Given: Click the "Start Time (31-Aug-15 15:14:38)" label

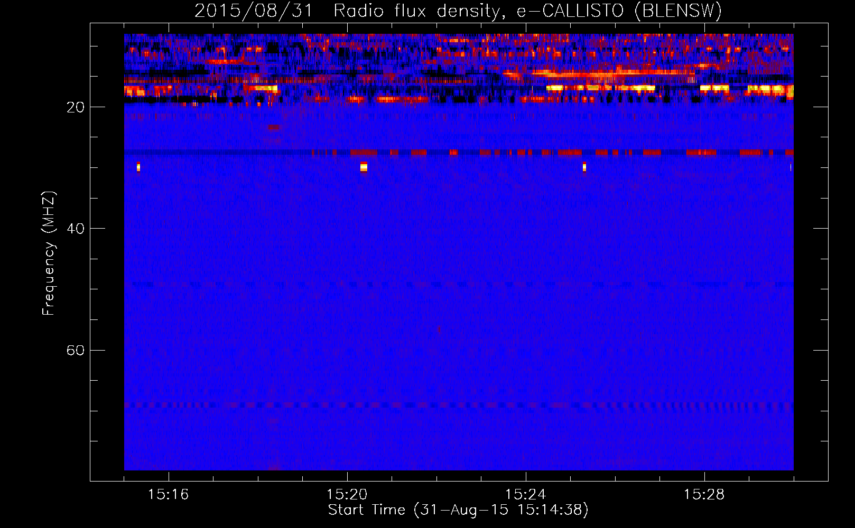Looking at the screenshot, I should (x=458, y=510).
